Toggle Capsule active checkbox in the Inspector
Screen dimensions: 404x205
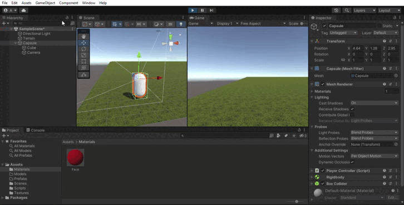324,26
